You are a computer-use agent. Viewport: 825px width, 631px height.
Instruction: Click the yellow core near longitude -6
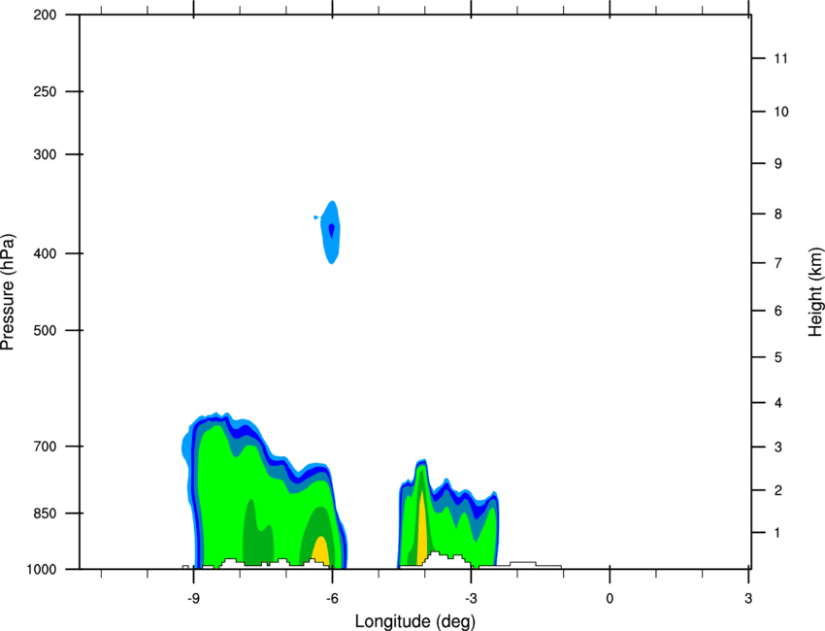click(x=320, y=551)
